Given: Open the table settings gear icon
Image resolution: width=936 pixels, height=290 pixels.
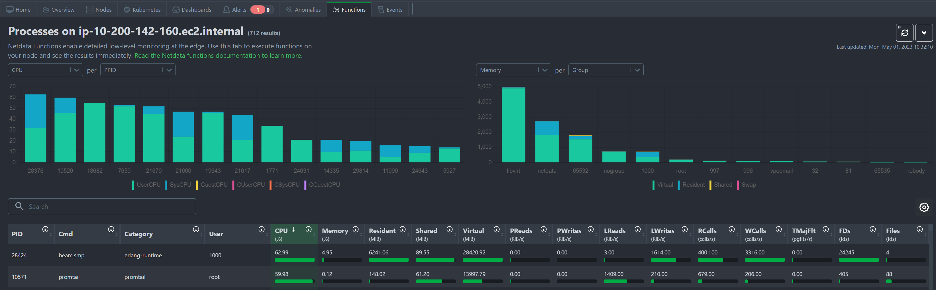Looking at the screenshot, I should coord(924,207).
